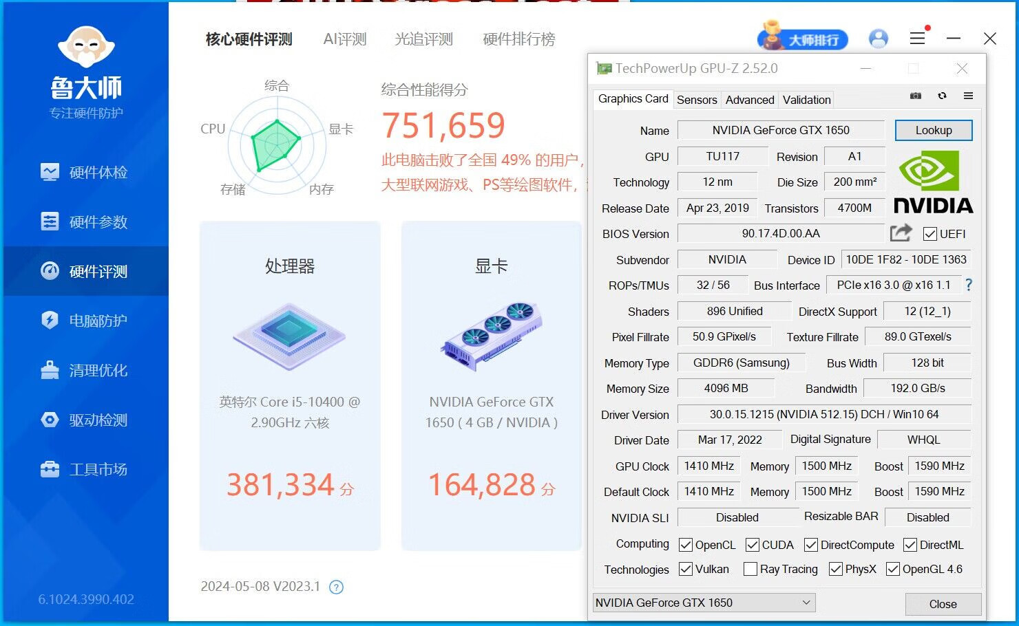This screenshot has height=626, width=1019.
Task: Click the Release Date Apr 23, 2019 value
Action: tap(717, 208)
